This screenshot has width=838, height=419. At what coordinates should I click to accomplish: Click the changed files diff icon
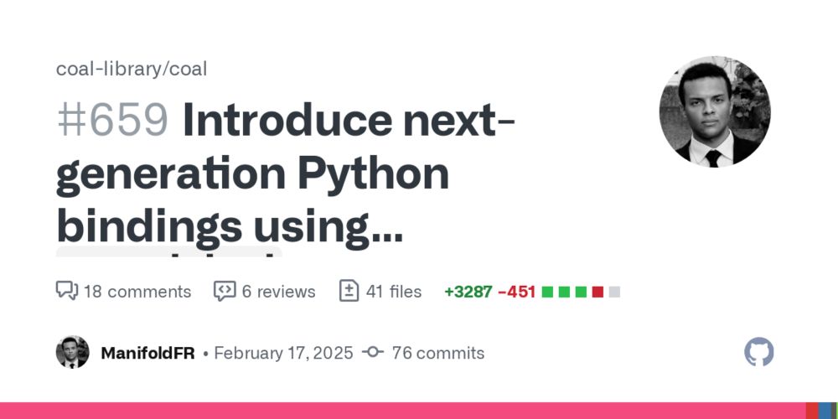pyautogui.click(x=349, y=291)
